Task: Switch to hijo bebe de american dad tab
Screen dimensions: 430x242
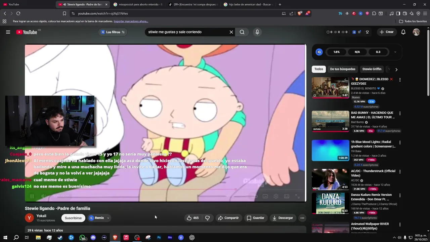Action: 248,4
